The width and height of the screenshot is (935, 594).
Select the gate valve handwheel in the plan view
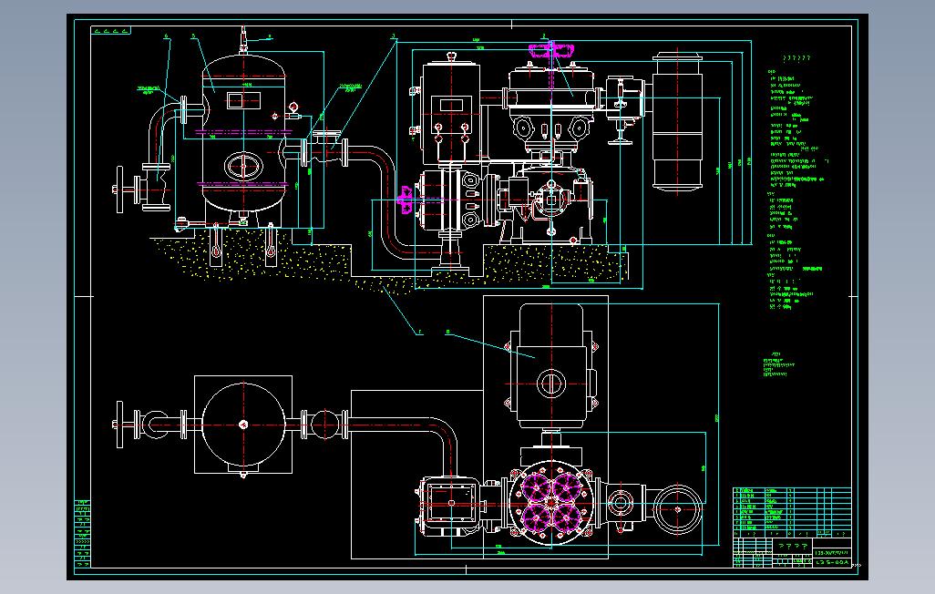click(x=119, y=425)
